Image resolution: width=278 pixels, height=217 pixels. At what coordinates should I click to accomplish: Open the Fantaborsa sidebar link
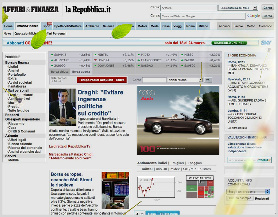click(x=17, y=86)
